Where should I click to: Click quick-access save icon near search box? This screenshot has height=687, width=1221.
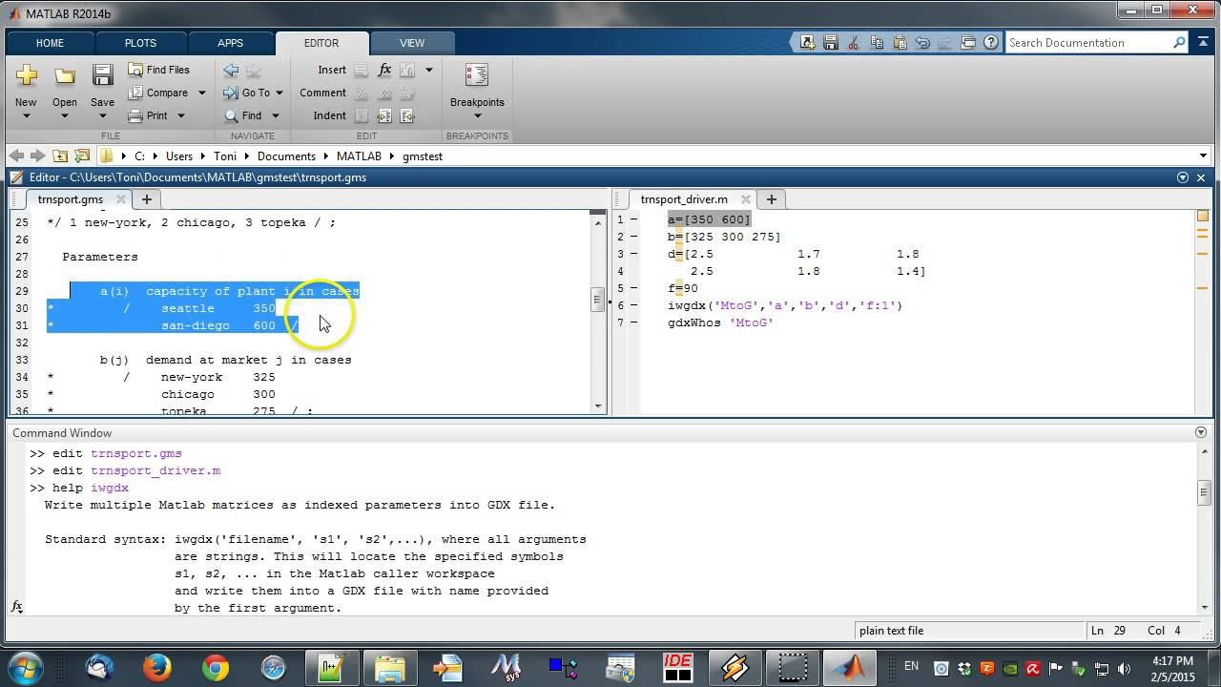click(830, 42)
